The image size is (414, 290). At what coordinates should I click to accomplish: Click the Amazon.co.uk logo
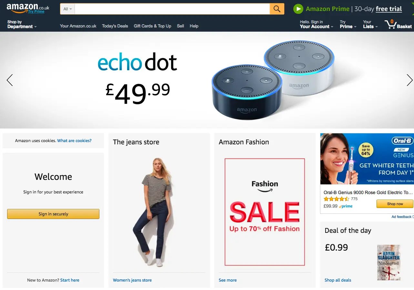click(x=28, y=8)
